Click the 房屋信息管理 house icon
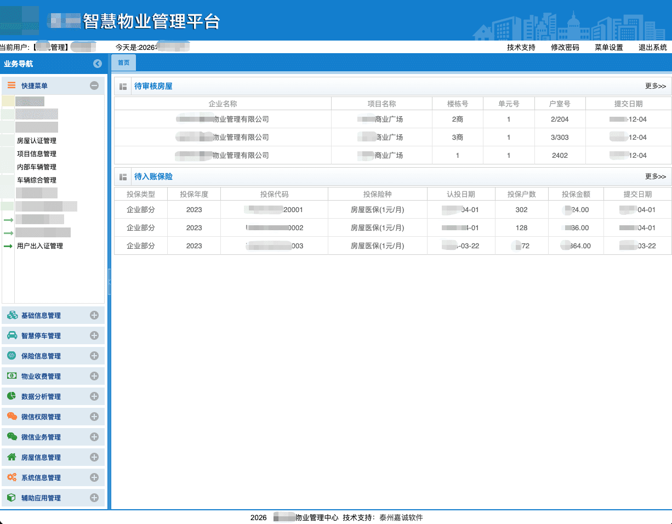The image size is (672, 524). coord(12,457)
